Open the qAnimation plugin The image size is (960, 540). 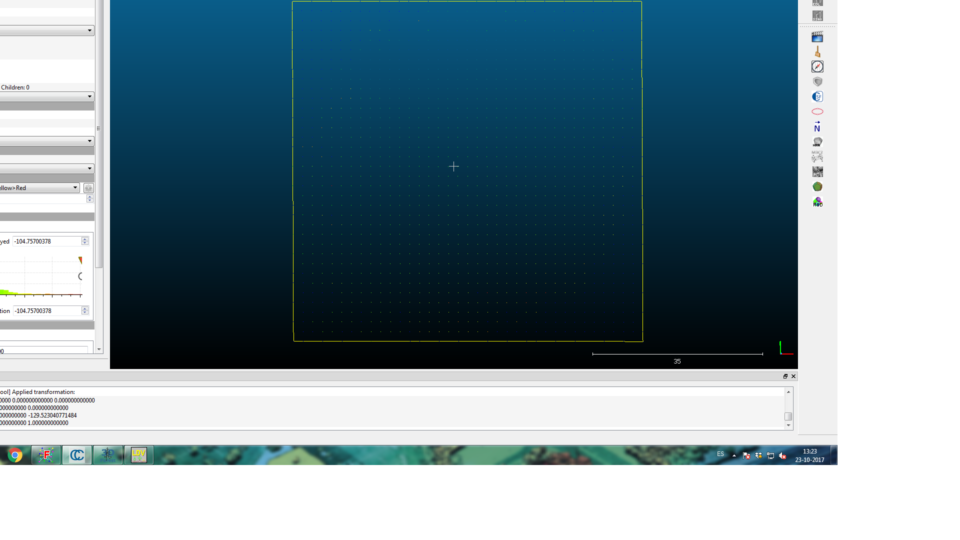[x=817, y=36]
